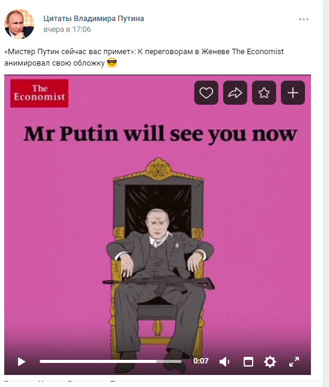Click The Economist logo in video
Image resolution: width=329 pixels, height=387 pixels.
tap(40, 93)
